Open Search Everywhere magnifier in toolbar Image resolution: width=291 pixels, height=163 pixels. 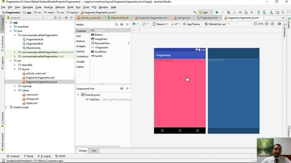(x=283, y=12)
